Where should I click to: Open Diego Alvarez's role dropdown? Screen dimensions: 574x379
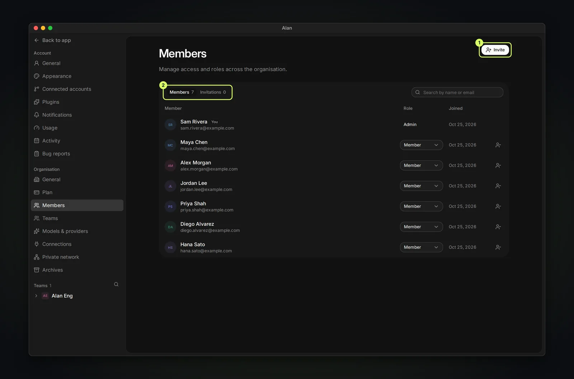coord(421,227)
